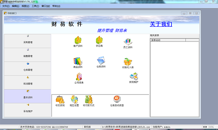Open the 地区设置 region settings icon
The width and height of the screenshot is (218, 130).
(74, 100)
